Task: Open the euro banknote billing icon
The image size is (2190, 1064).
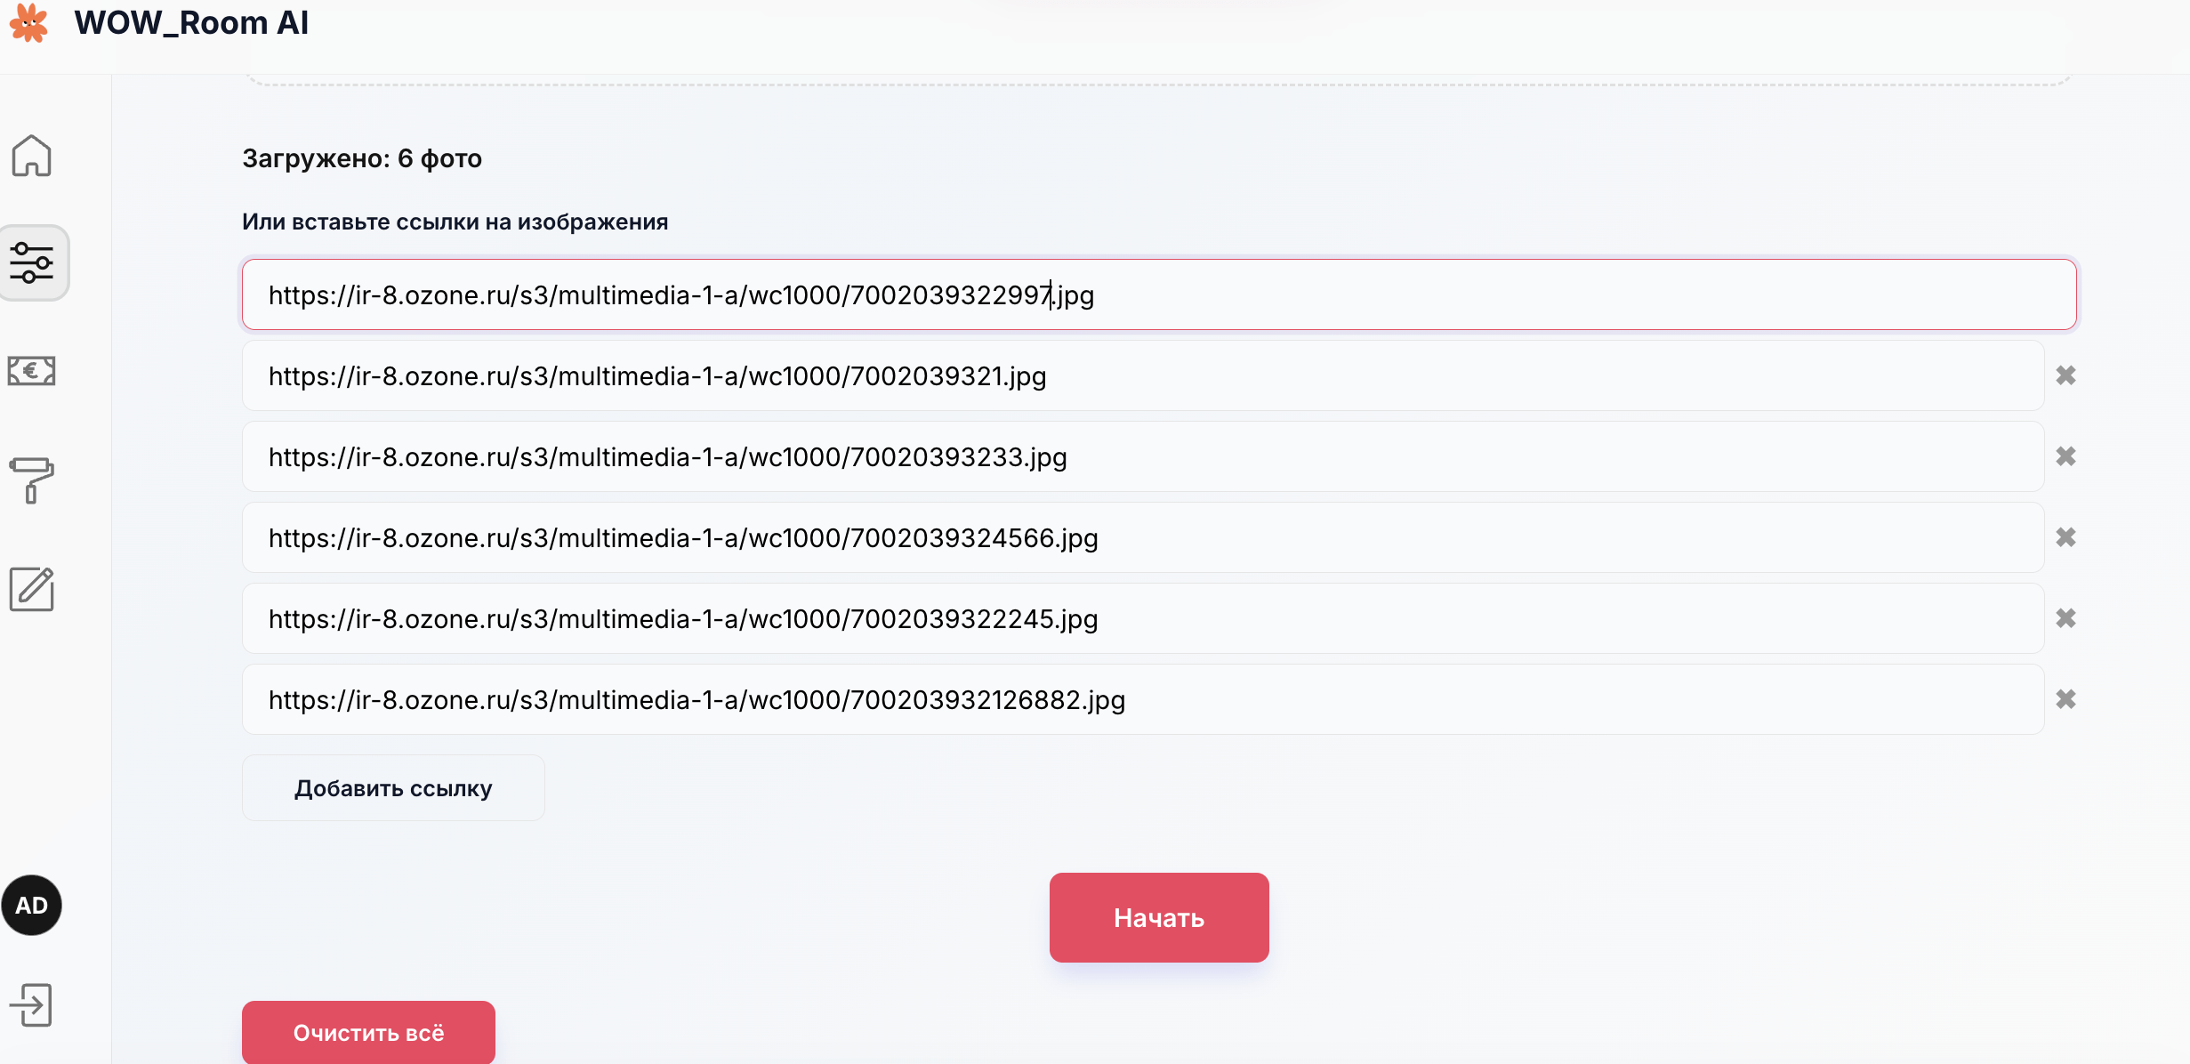Action: [x=32, y=371]
